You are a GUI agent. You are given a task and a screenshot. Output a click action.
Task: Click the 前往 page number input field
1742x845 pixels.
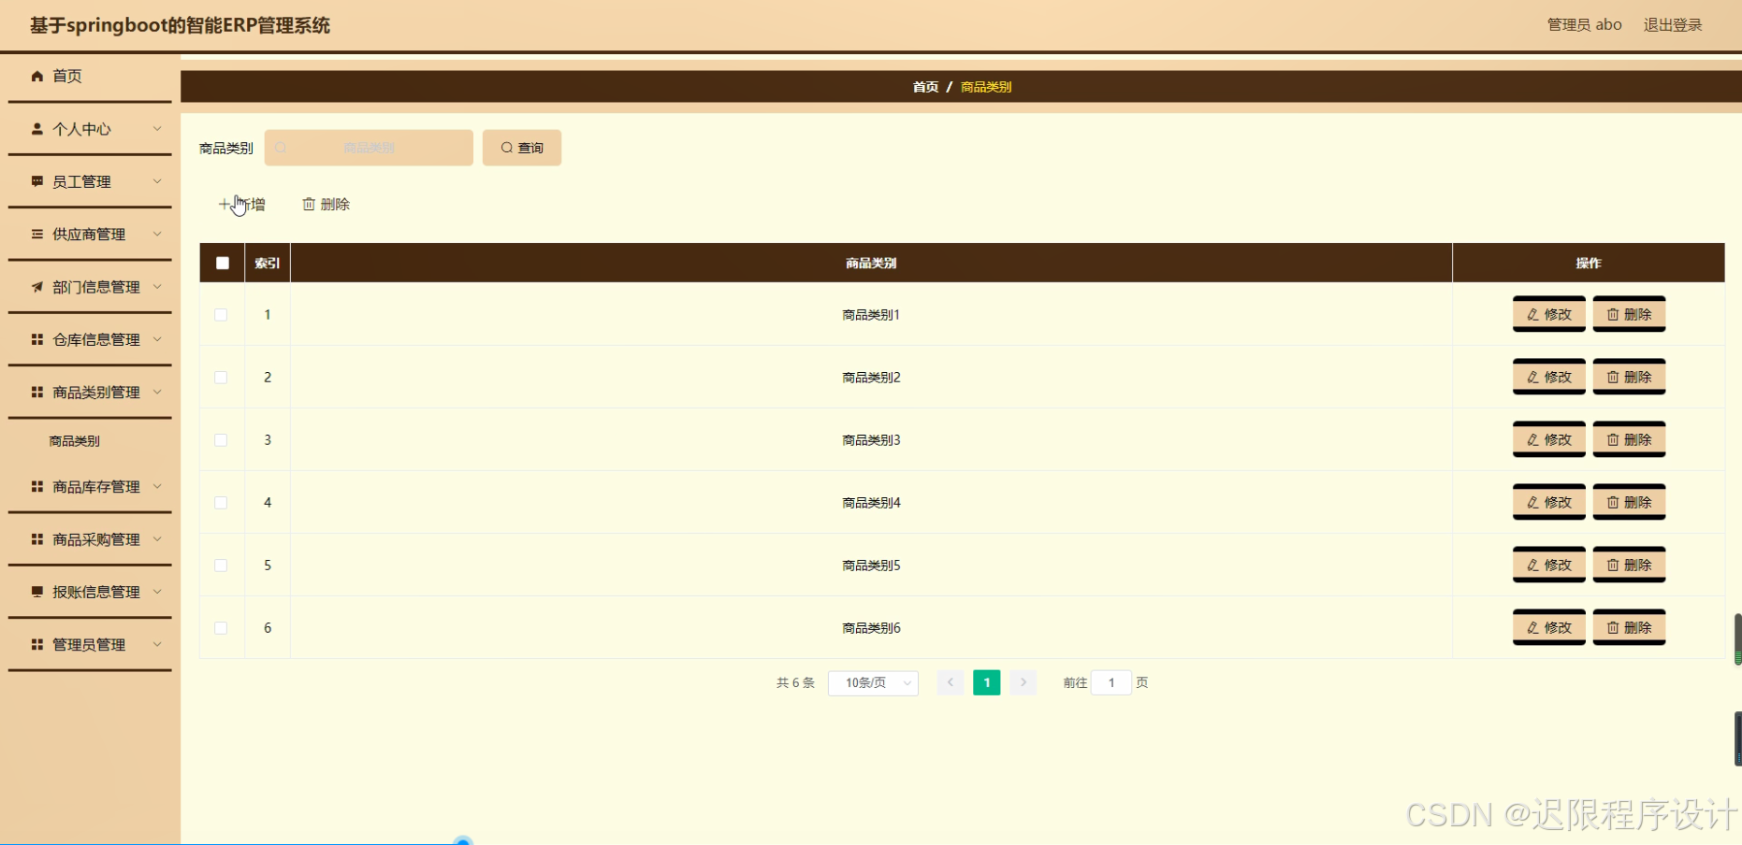1111,682
